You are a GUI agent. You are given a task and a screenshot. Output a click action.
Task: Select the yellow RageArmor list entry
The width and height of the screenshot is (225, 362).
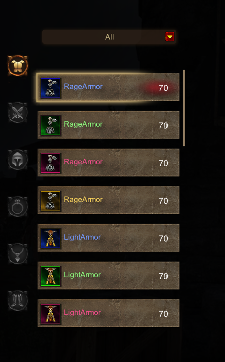(x=109, y=200)
